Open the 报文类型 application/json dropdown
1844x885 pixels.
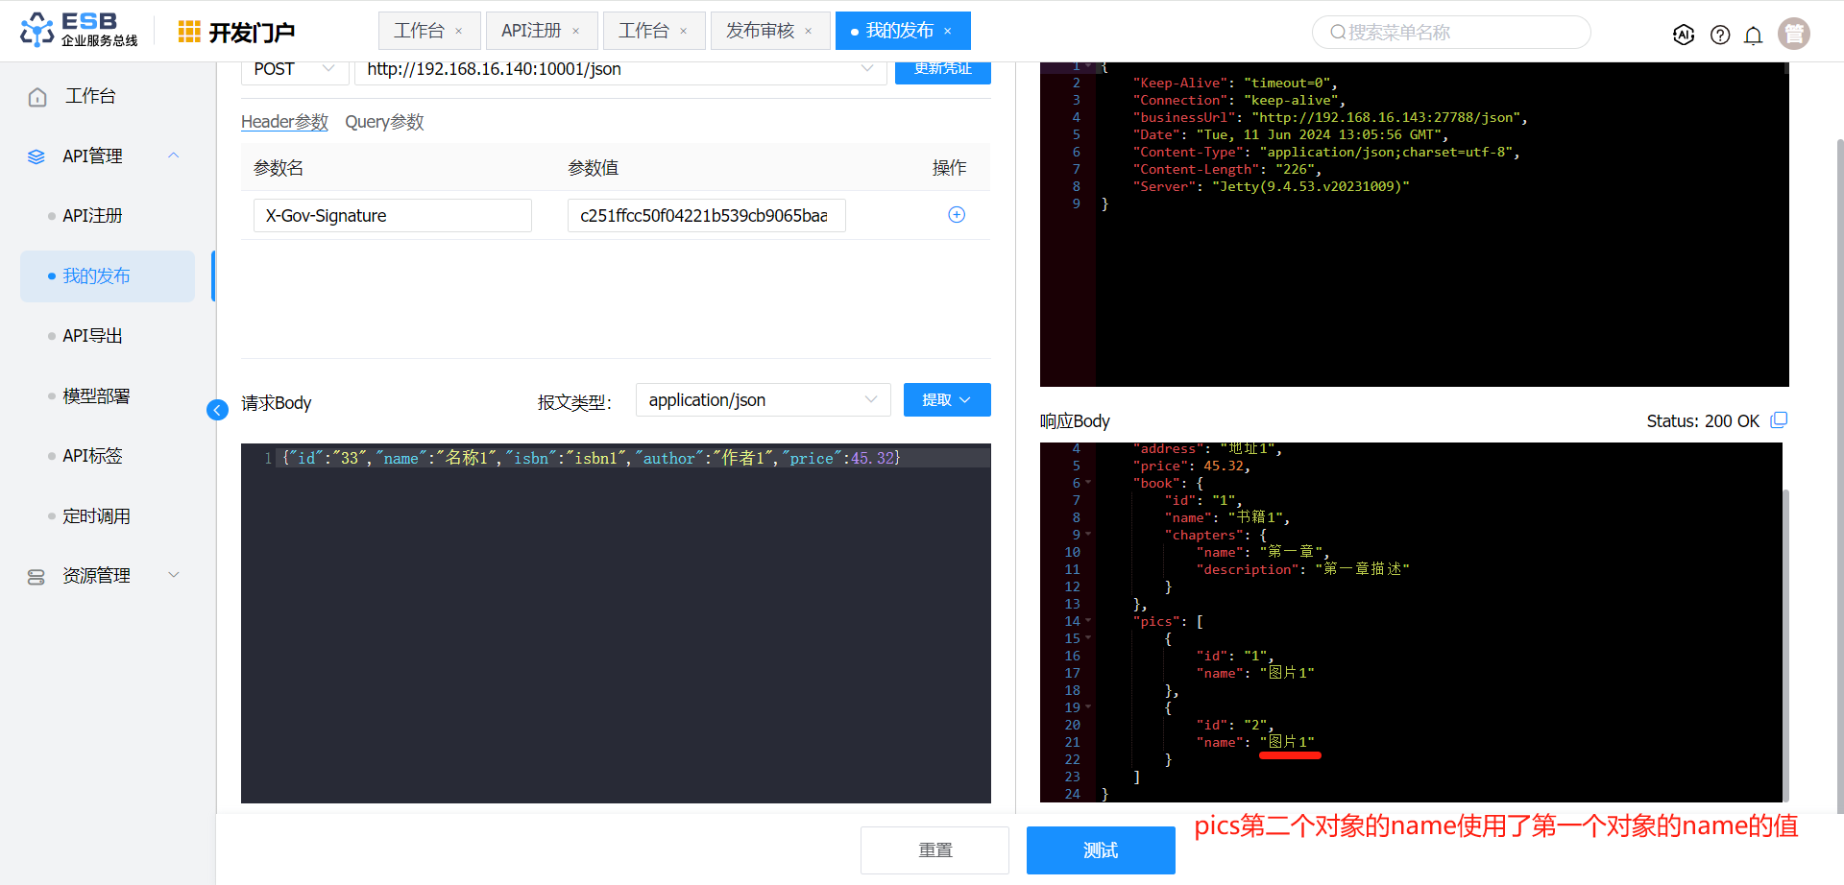764,400
